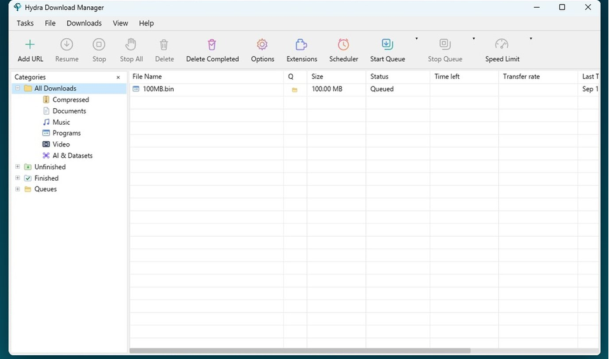Open the Extensions puzzle icon

301,45
